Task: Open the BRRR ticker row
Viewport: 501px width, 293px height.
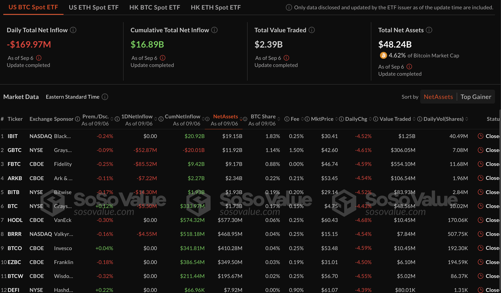Action: (15, 234)
